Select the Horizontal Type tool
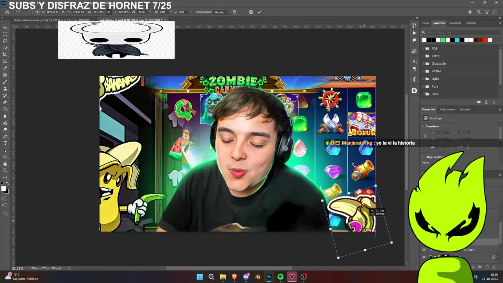503x283 pixels. 5,143
